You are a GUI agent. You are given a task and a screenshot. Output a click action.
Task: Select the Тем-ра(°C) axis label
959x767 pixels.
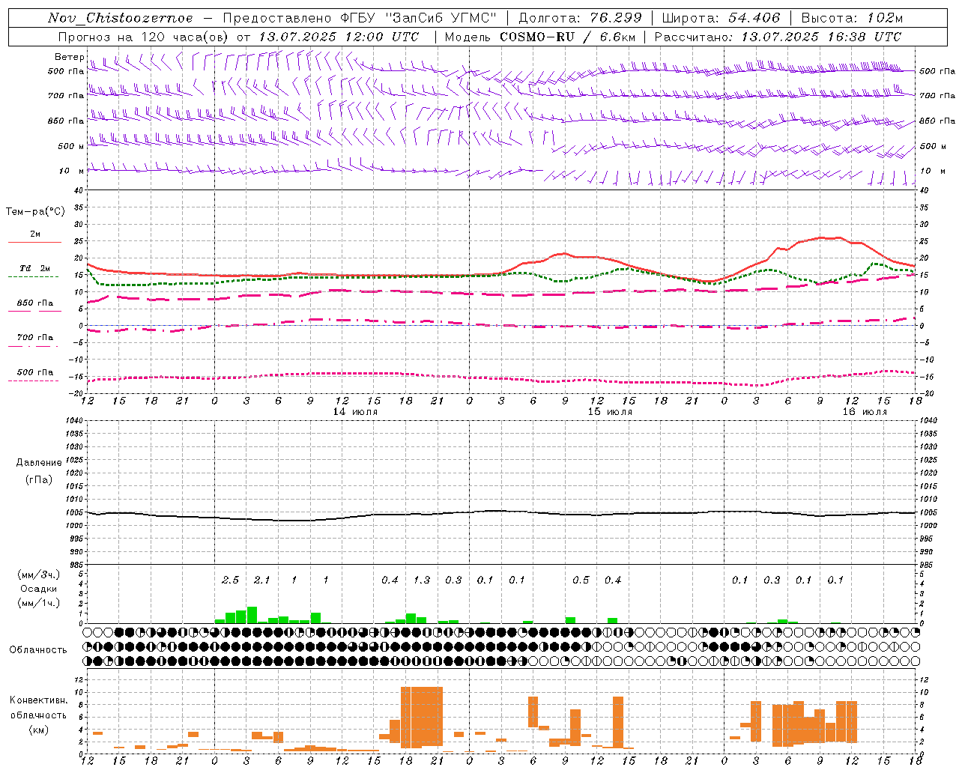[35, 212]
